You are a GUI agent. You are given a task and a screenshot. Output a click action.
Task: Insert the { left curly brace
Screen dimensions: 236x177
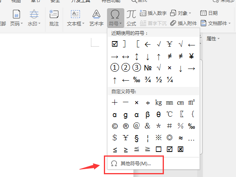pos(193,114)
